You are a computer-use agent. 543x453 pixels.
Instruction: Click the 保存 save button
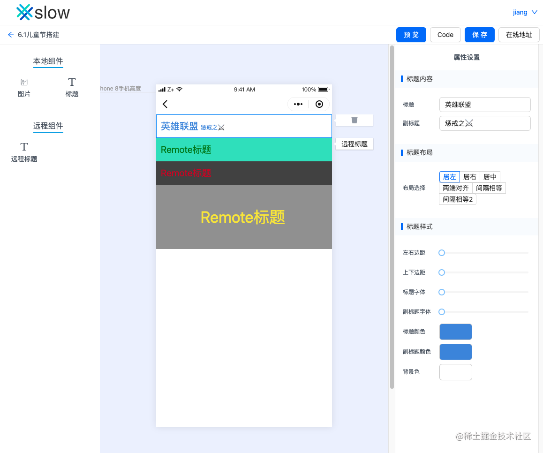point(480,35)
